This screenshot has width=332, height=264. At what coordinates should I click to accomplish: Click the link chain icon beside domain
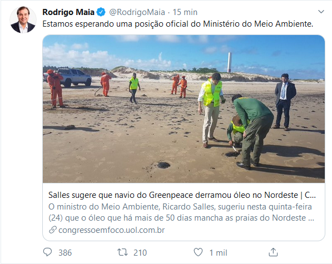click(x=53, y=230)
